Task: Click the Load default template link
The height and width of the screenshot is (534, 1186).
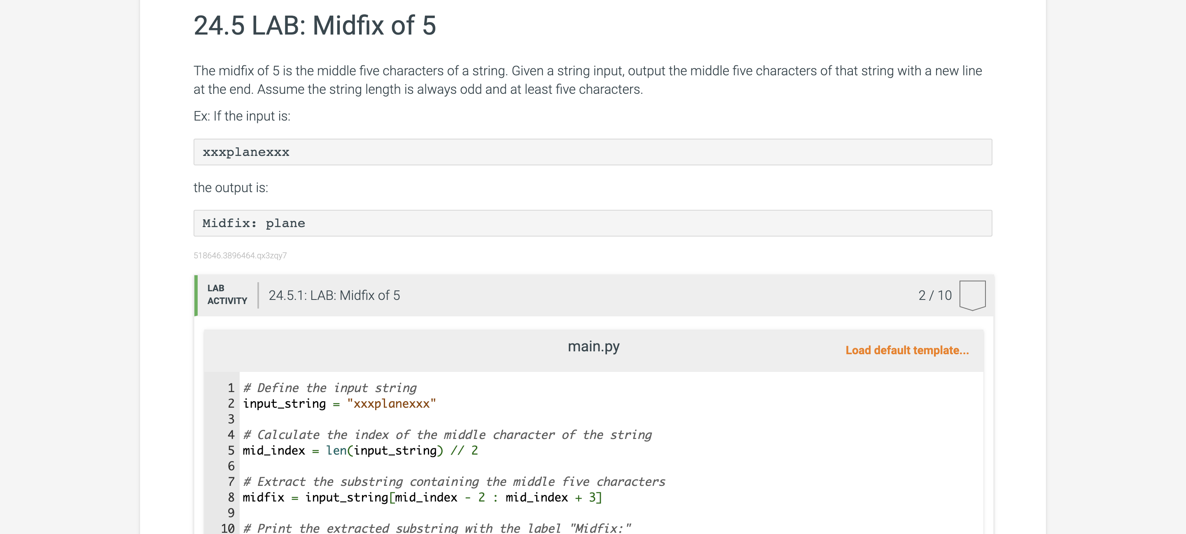Action: (x=906, y=350)
